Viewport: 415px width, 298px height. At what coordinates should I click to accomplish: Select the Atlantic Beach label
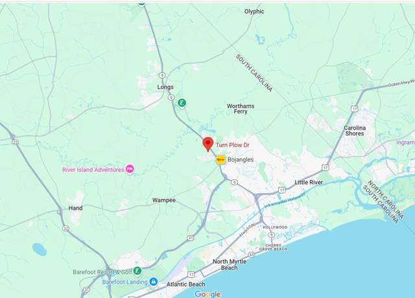pyautogui.click(x=186, y=284)
